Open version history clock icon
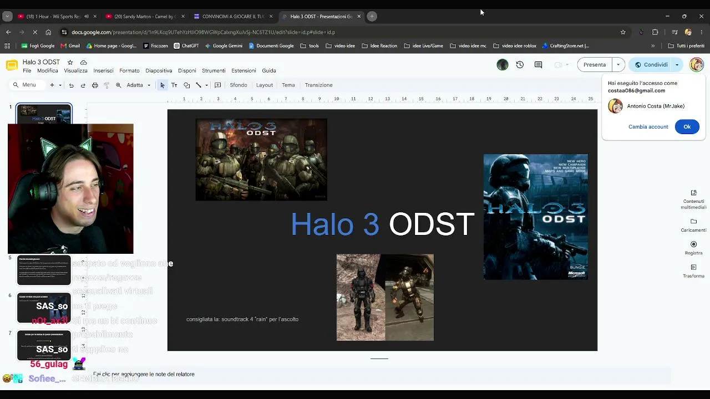This screenshot has height=399, width=710. pyautogui.click(x=520, y=65)
